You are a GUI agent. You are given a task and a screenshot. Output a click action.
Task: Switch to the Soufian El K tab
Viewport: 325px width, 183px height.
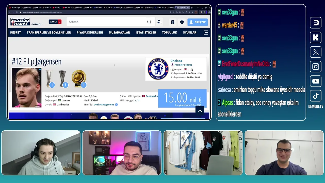tap(159, 8)
